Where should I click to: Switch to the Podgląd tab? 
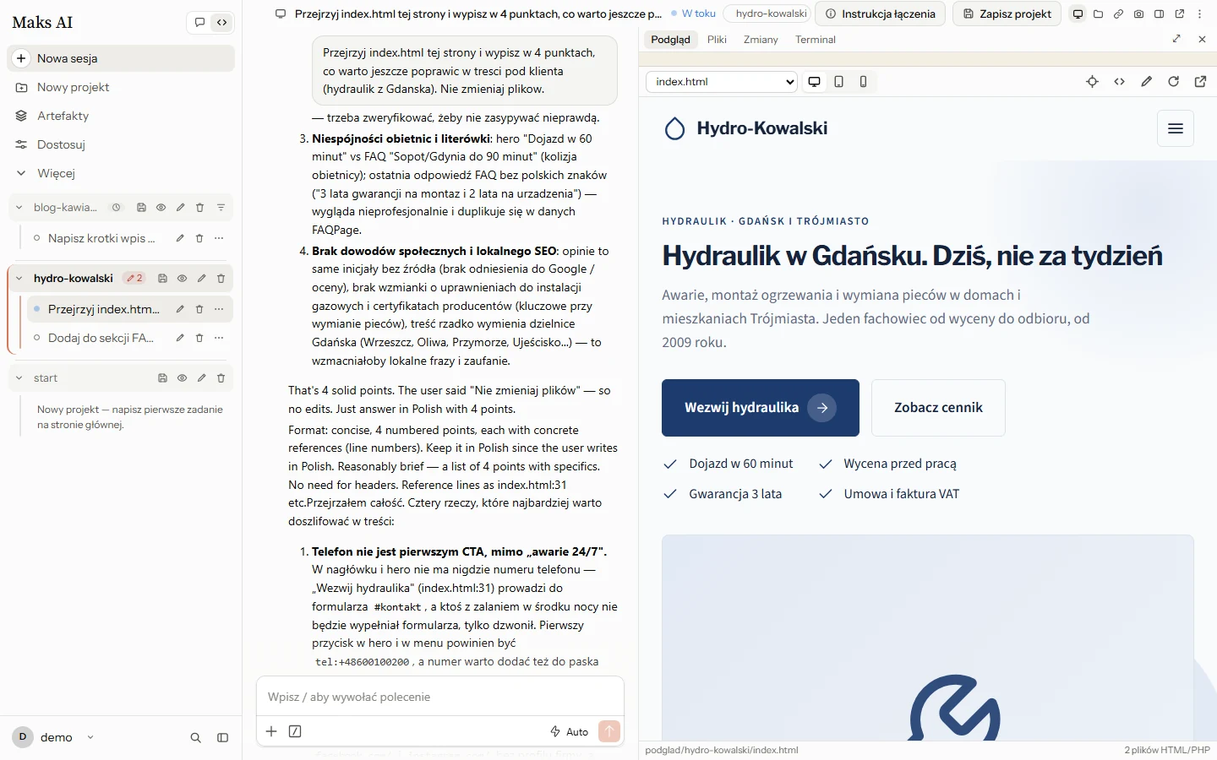tap(670, 40)
